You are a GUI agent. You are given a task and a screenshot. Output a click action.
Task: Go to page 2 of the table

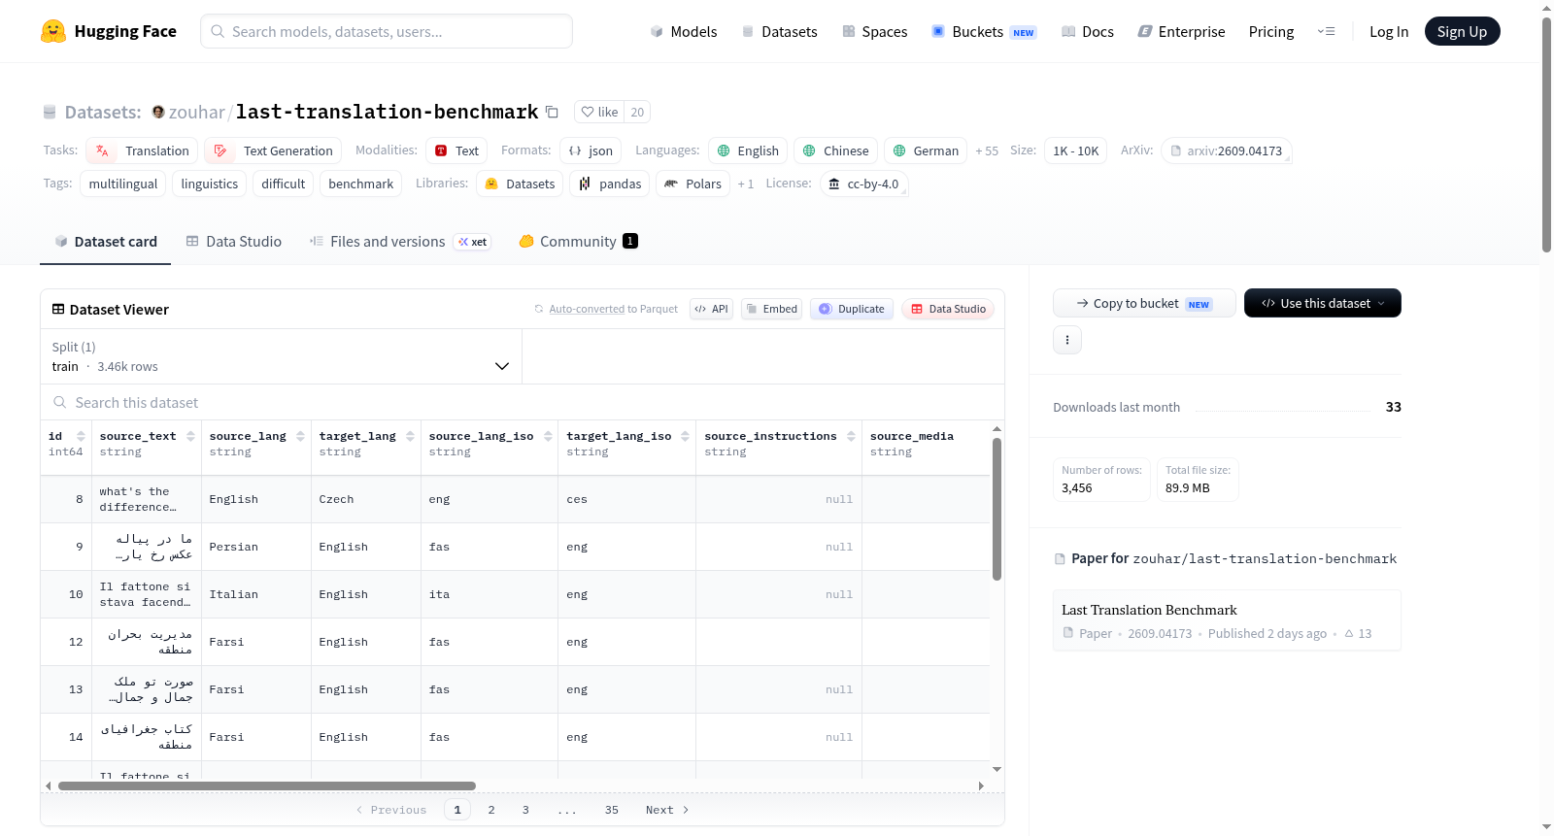[x=491, y=810]
